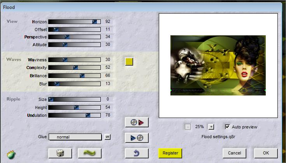
Task: Zoom in preview with plus button
Action: point(211,127)
